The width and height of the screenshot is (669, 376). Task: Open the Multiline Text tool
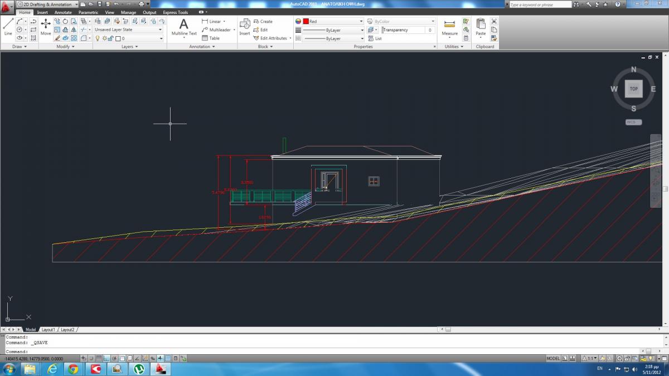click(183, 27)
